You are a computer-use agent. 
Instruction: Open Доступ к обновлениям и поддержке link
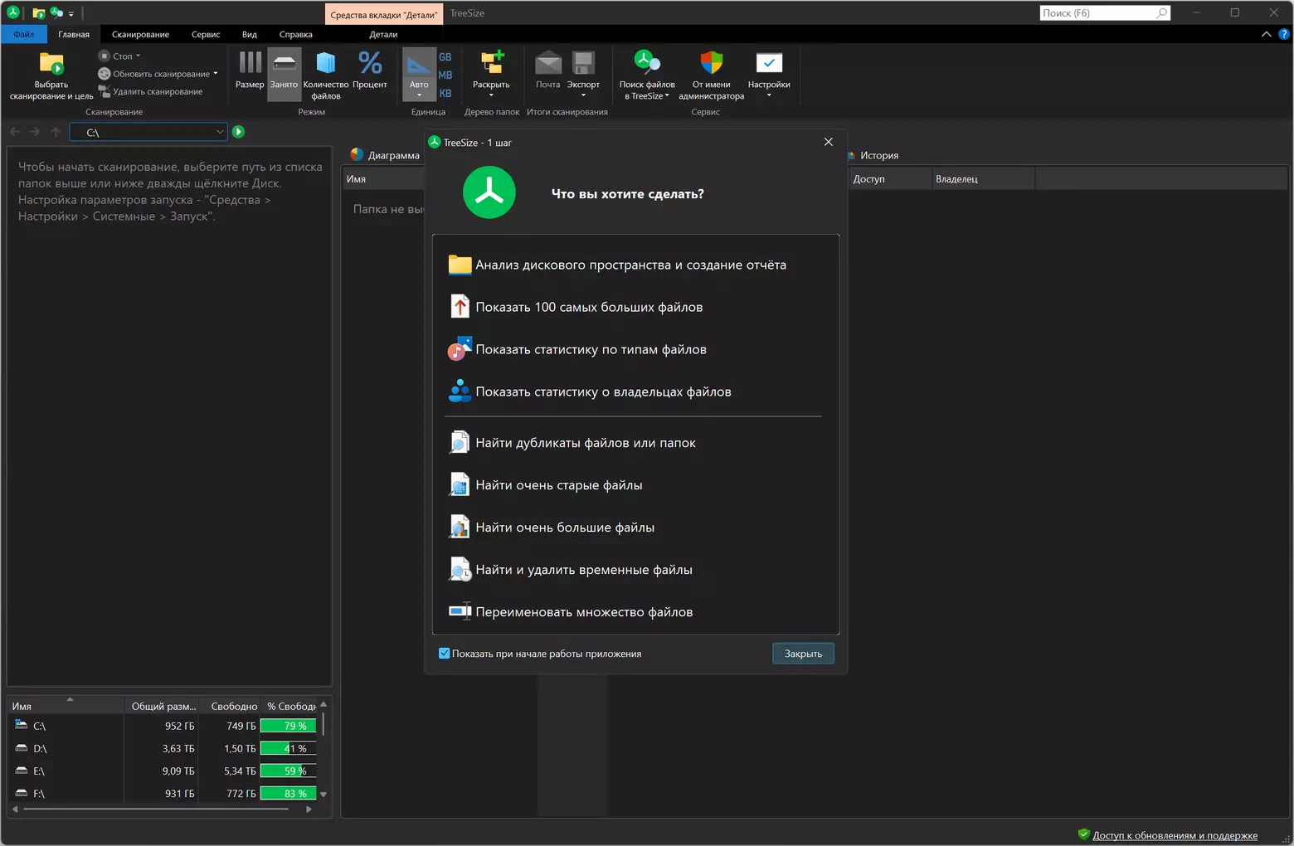(1174, 835)
